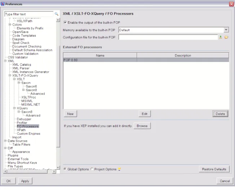Collapse the Saxon tree node
235x190 pixels.
19,83
